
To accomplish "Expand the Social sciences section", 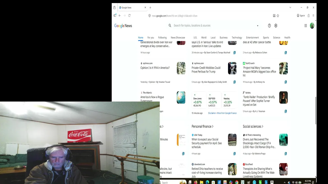I will (x=253, y=126).
